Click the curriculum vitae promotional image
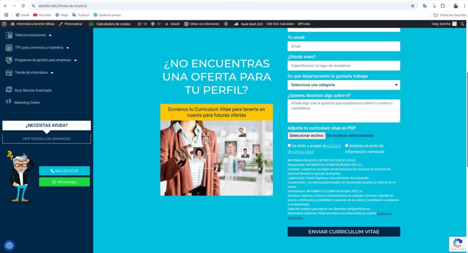 coord(217,158)
